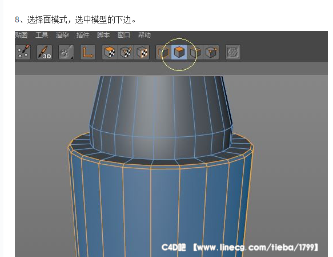Select the UV points checkerboard cube icon
This screenshot has width=333, height=257.
point(126,52)
